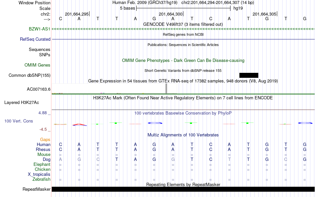Viewport: 315px width, 197px height.
Task: Click the 100 Vert. Cons label
Action: click(19, 121)
